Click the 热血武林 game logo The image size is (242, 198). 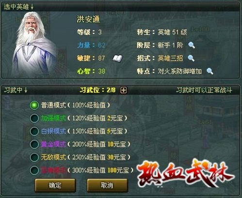coord(186,173)
